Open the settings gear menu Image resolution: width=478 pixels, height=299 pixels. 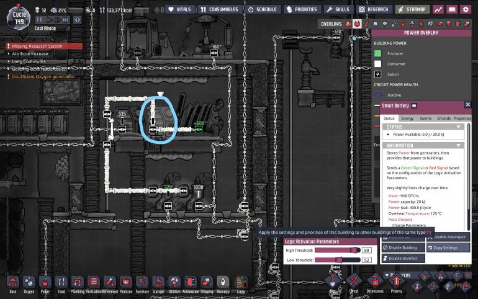pyautogui.click(x=466, y=9)
